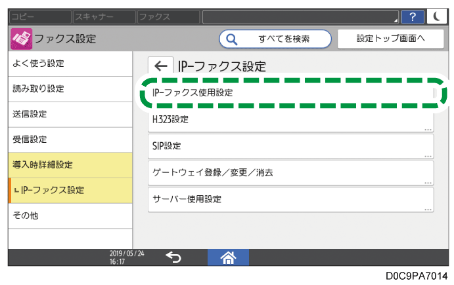Click the date and time display
This screenshot has height=285, width=454.
point(127,257)
